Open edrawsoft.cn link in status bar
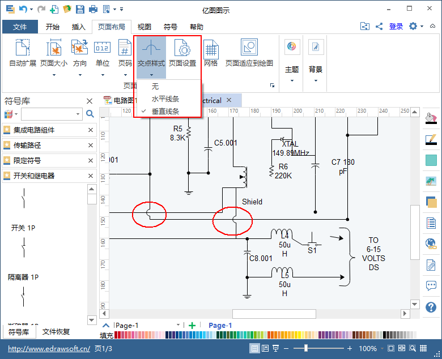The height and width of the screenshot is (359, 442). pyautogui.click(x=49, y=349)
